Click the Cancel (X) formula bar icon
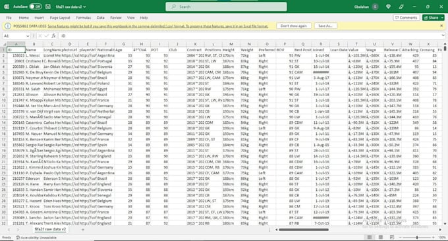 (x=40, y=36)
